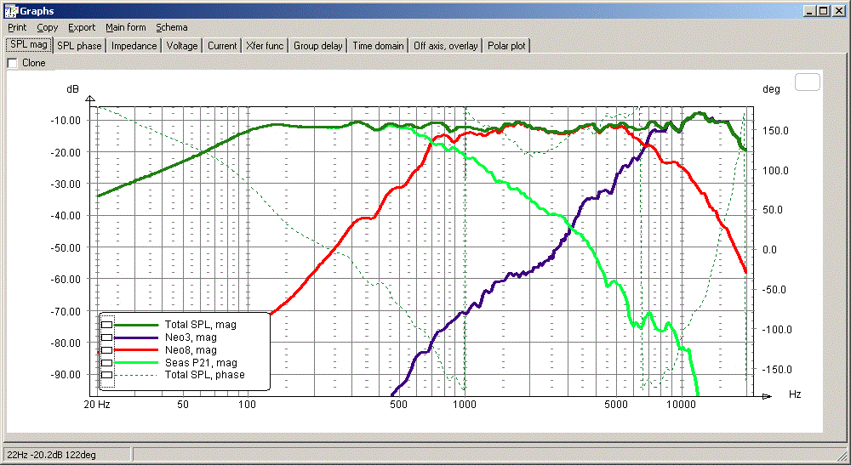This screenshot has width=851, height=465.
Task: Toggle Total SPL, mag legend checkbox
Action: coord(107,325)
